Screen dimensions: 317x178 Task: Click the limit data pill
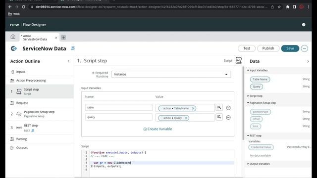[256, 127]
